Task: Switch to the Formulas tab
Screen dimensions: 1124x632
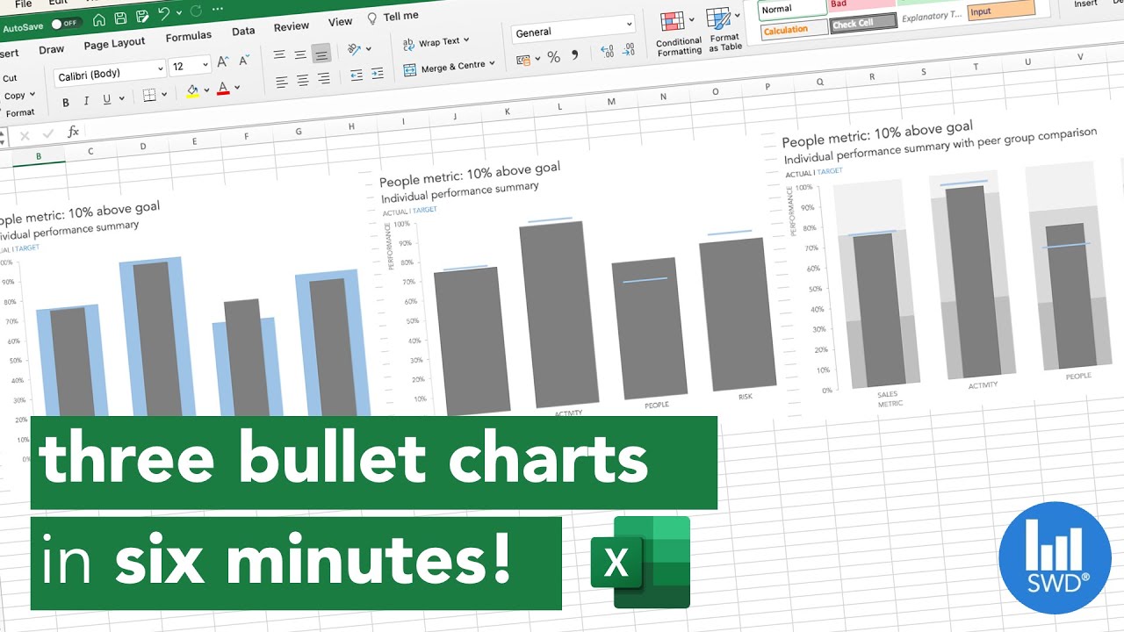Action: click(x=188, y=37)
